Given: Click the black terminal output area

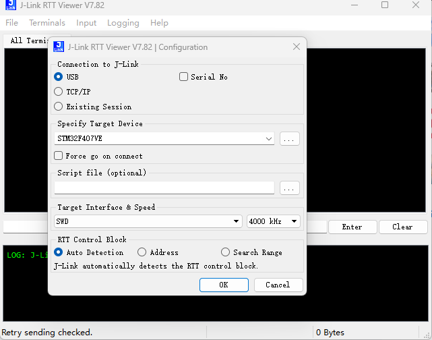Looking at the screenshot, I should [366, 130].
